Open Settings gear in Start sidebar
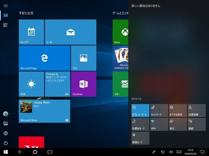 click(6, 133)
